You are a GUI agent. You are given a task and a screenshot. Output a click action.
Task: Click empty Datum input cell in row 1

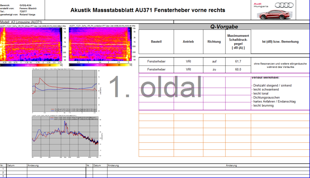click(17, 169)
